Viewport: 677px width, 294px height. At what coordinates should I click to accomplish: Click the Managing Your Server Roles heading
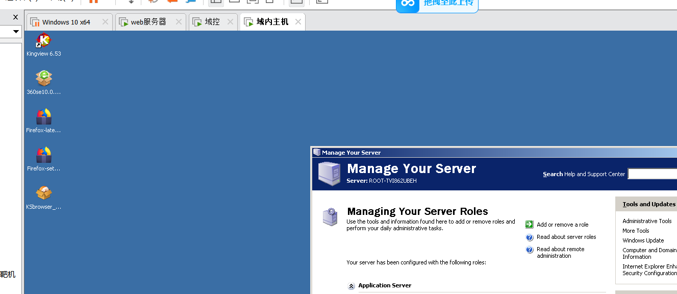(x=417, y=211)
